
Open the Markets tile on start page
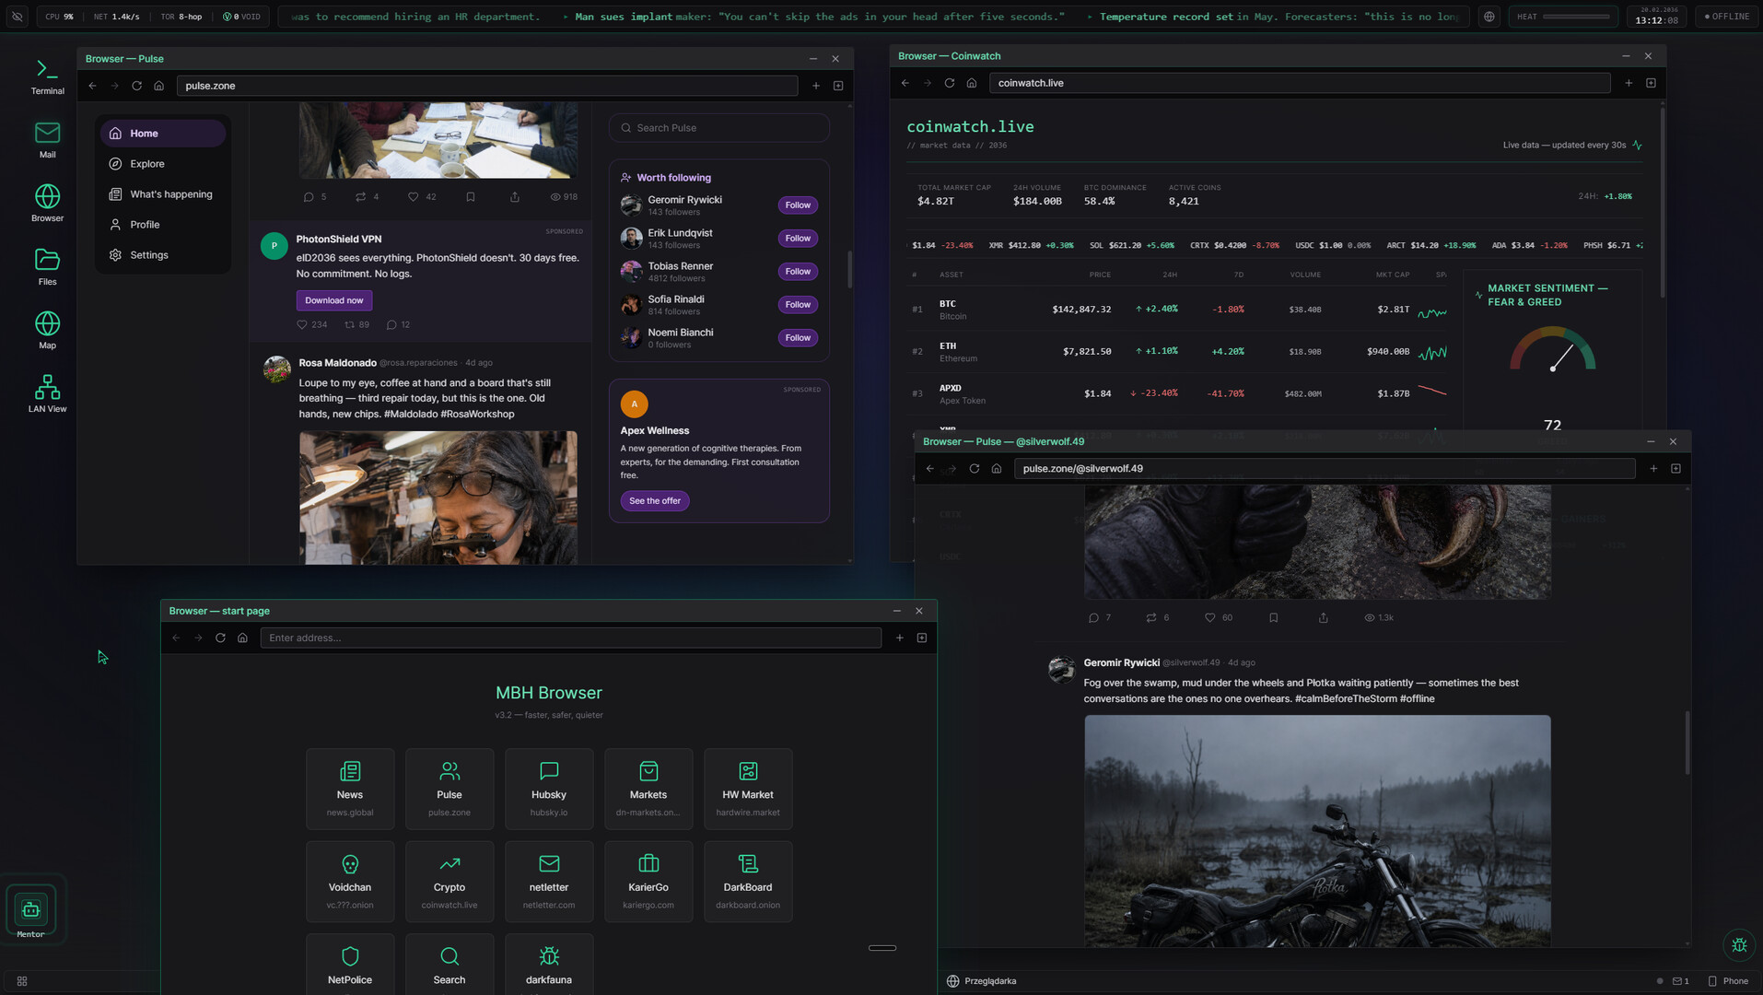coord(648,790)
